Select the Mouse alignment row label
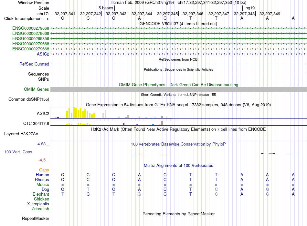The width and height of the screenshot is (307, 226). click(x=43, y=185)
